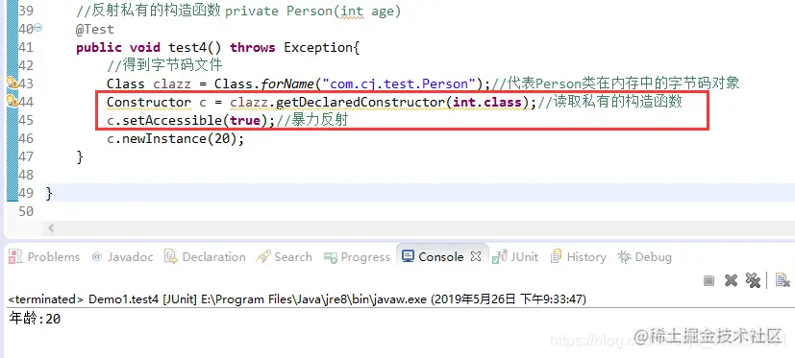The height and width of the screenshot is (358, 795).
Task: Click the 'public void test4()' method declaration line
Action: coord(217,48)
